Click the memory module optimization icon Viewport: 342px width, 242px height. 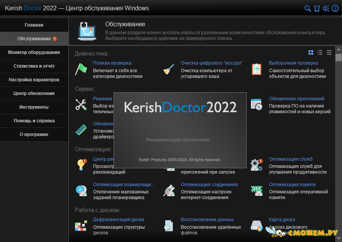[x=256, y=190]
